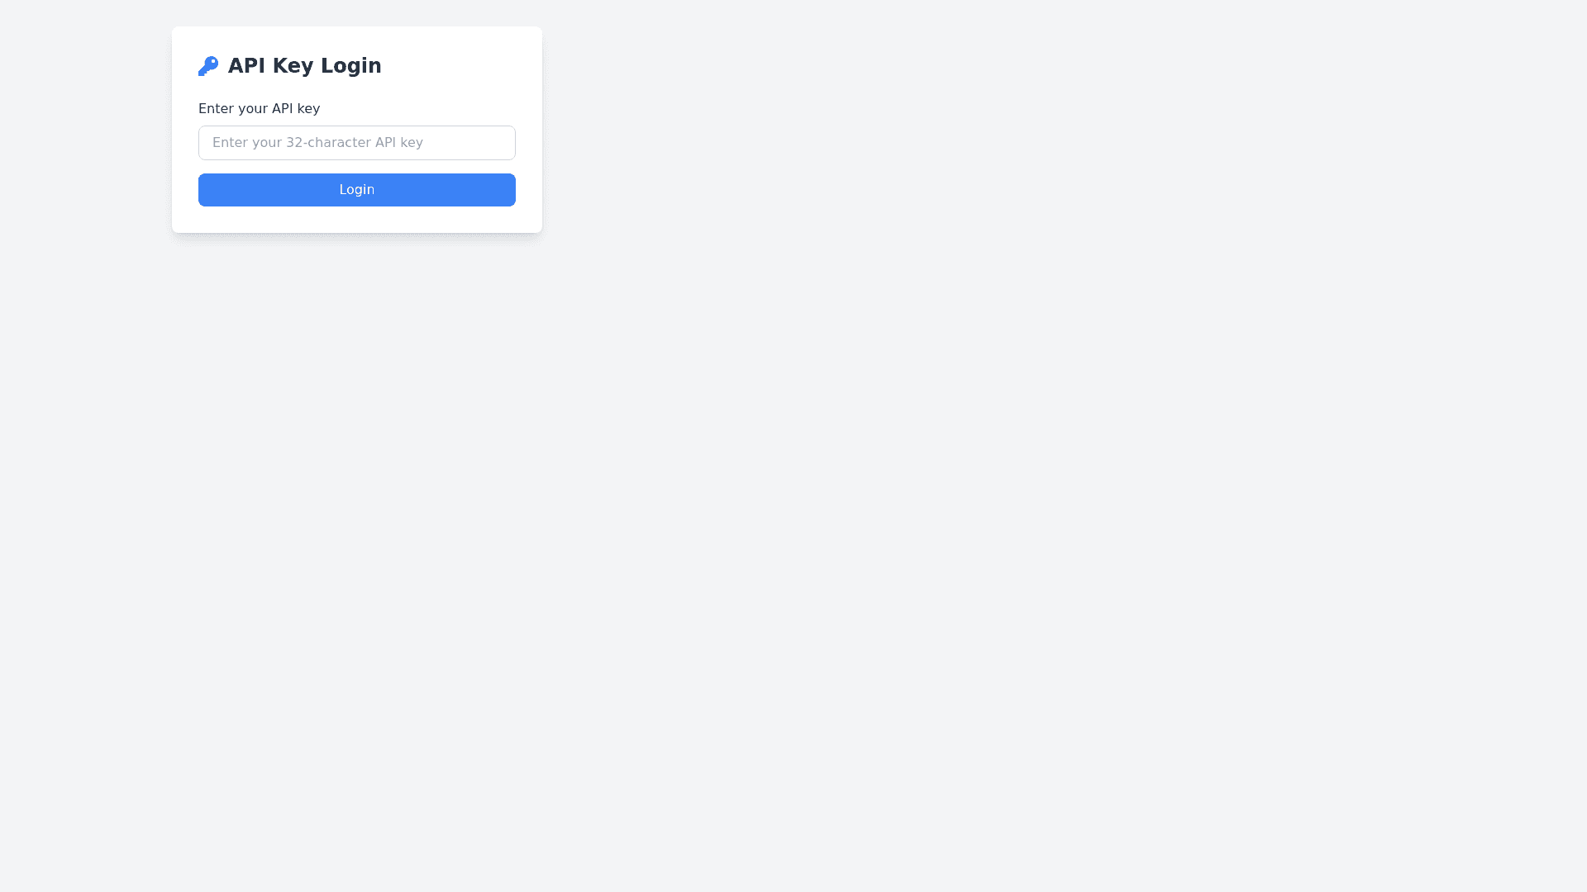This screenshot has height=892, width=1587.
Task: Click the word 'Login' in the heading
Action: click(x=351, y=66)
